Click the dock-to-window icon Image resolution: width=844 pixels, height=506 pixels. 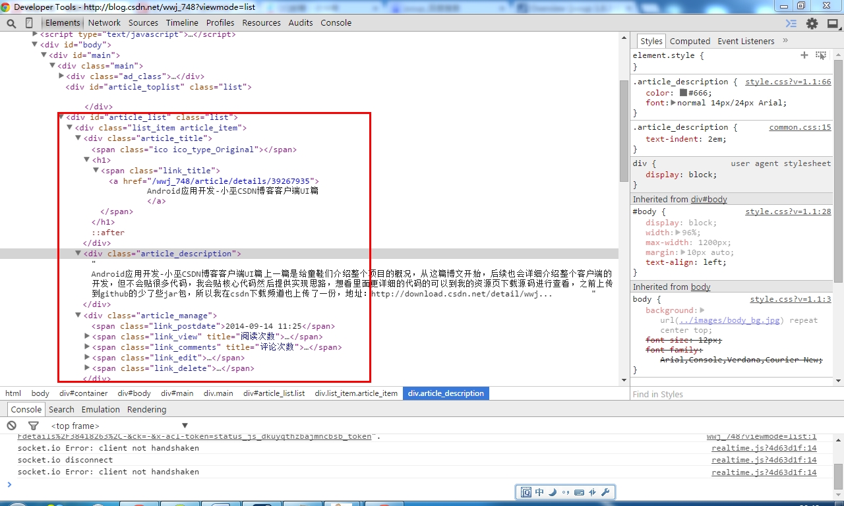832,23
